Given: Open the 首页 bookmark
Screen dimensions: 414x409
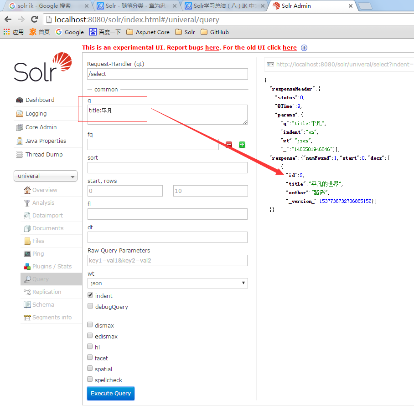Looking at the screenshot, I should coord(40,32).
